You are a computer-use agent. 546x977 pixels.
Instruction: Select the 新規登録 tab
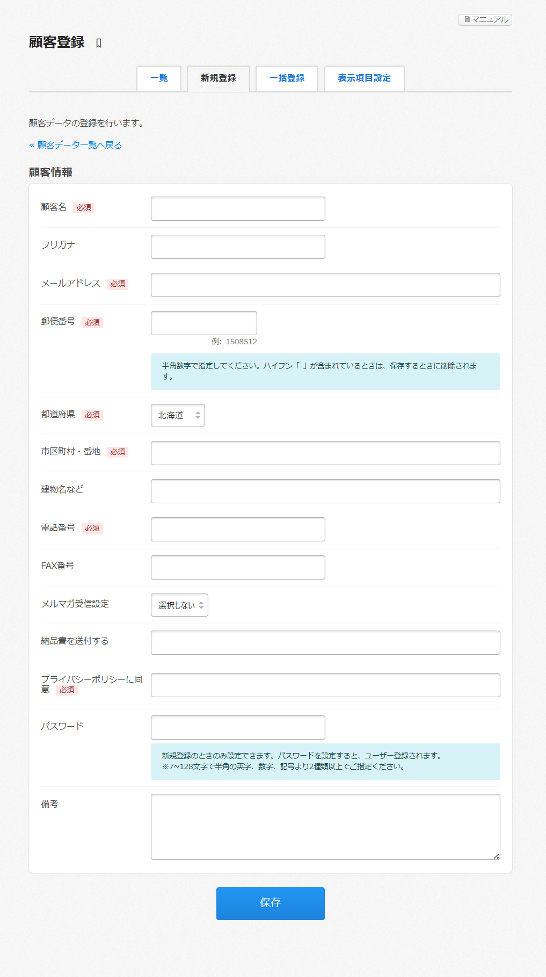click(219, 78)
